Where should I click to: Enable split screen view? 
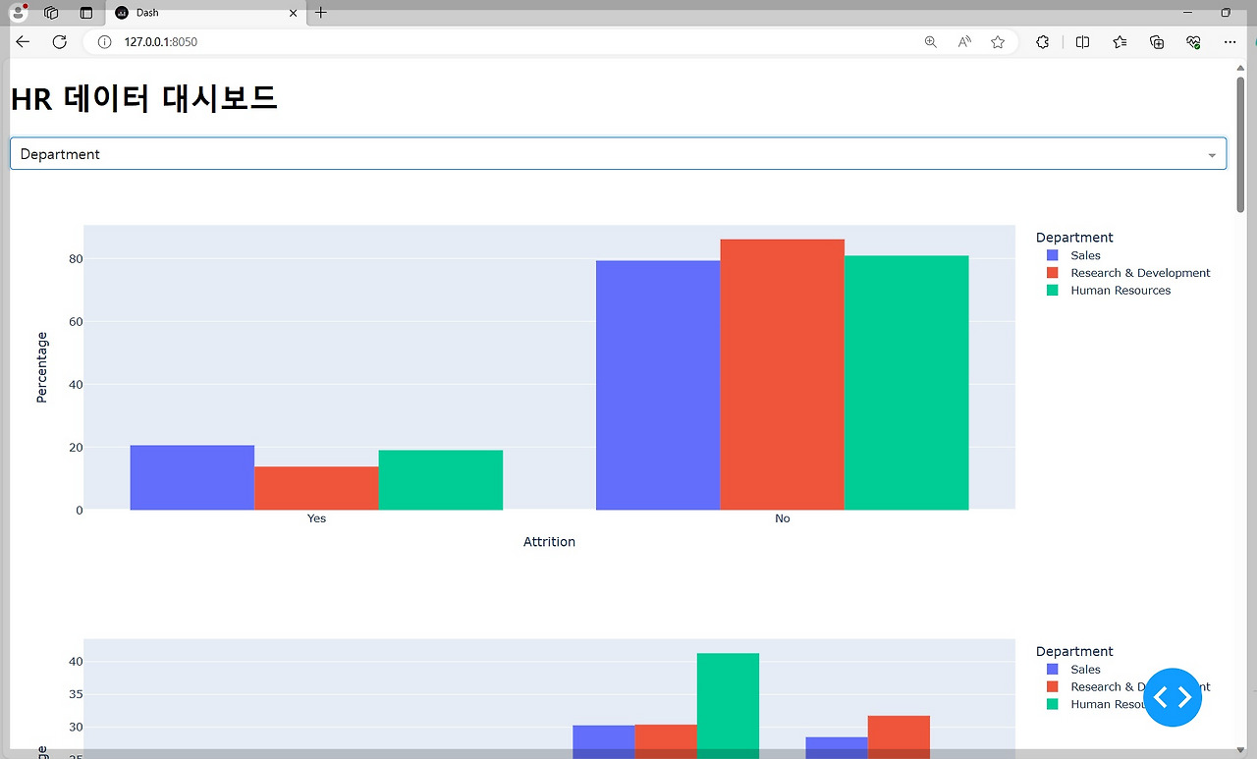pyautogui.click(x=1082, y=42)
